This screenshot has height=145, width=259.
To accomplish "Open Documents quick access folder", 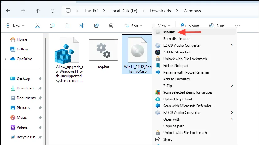I will tap(23, 98).
